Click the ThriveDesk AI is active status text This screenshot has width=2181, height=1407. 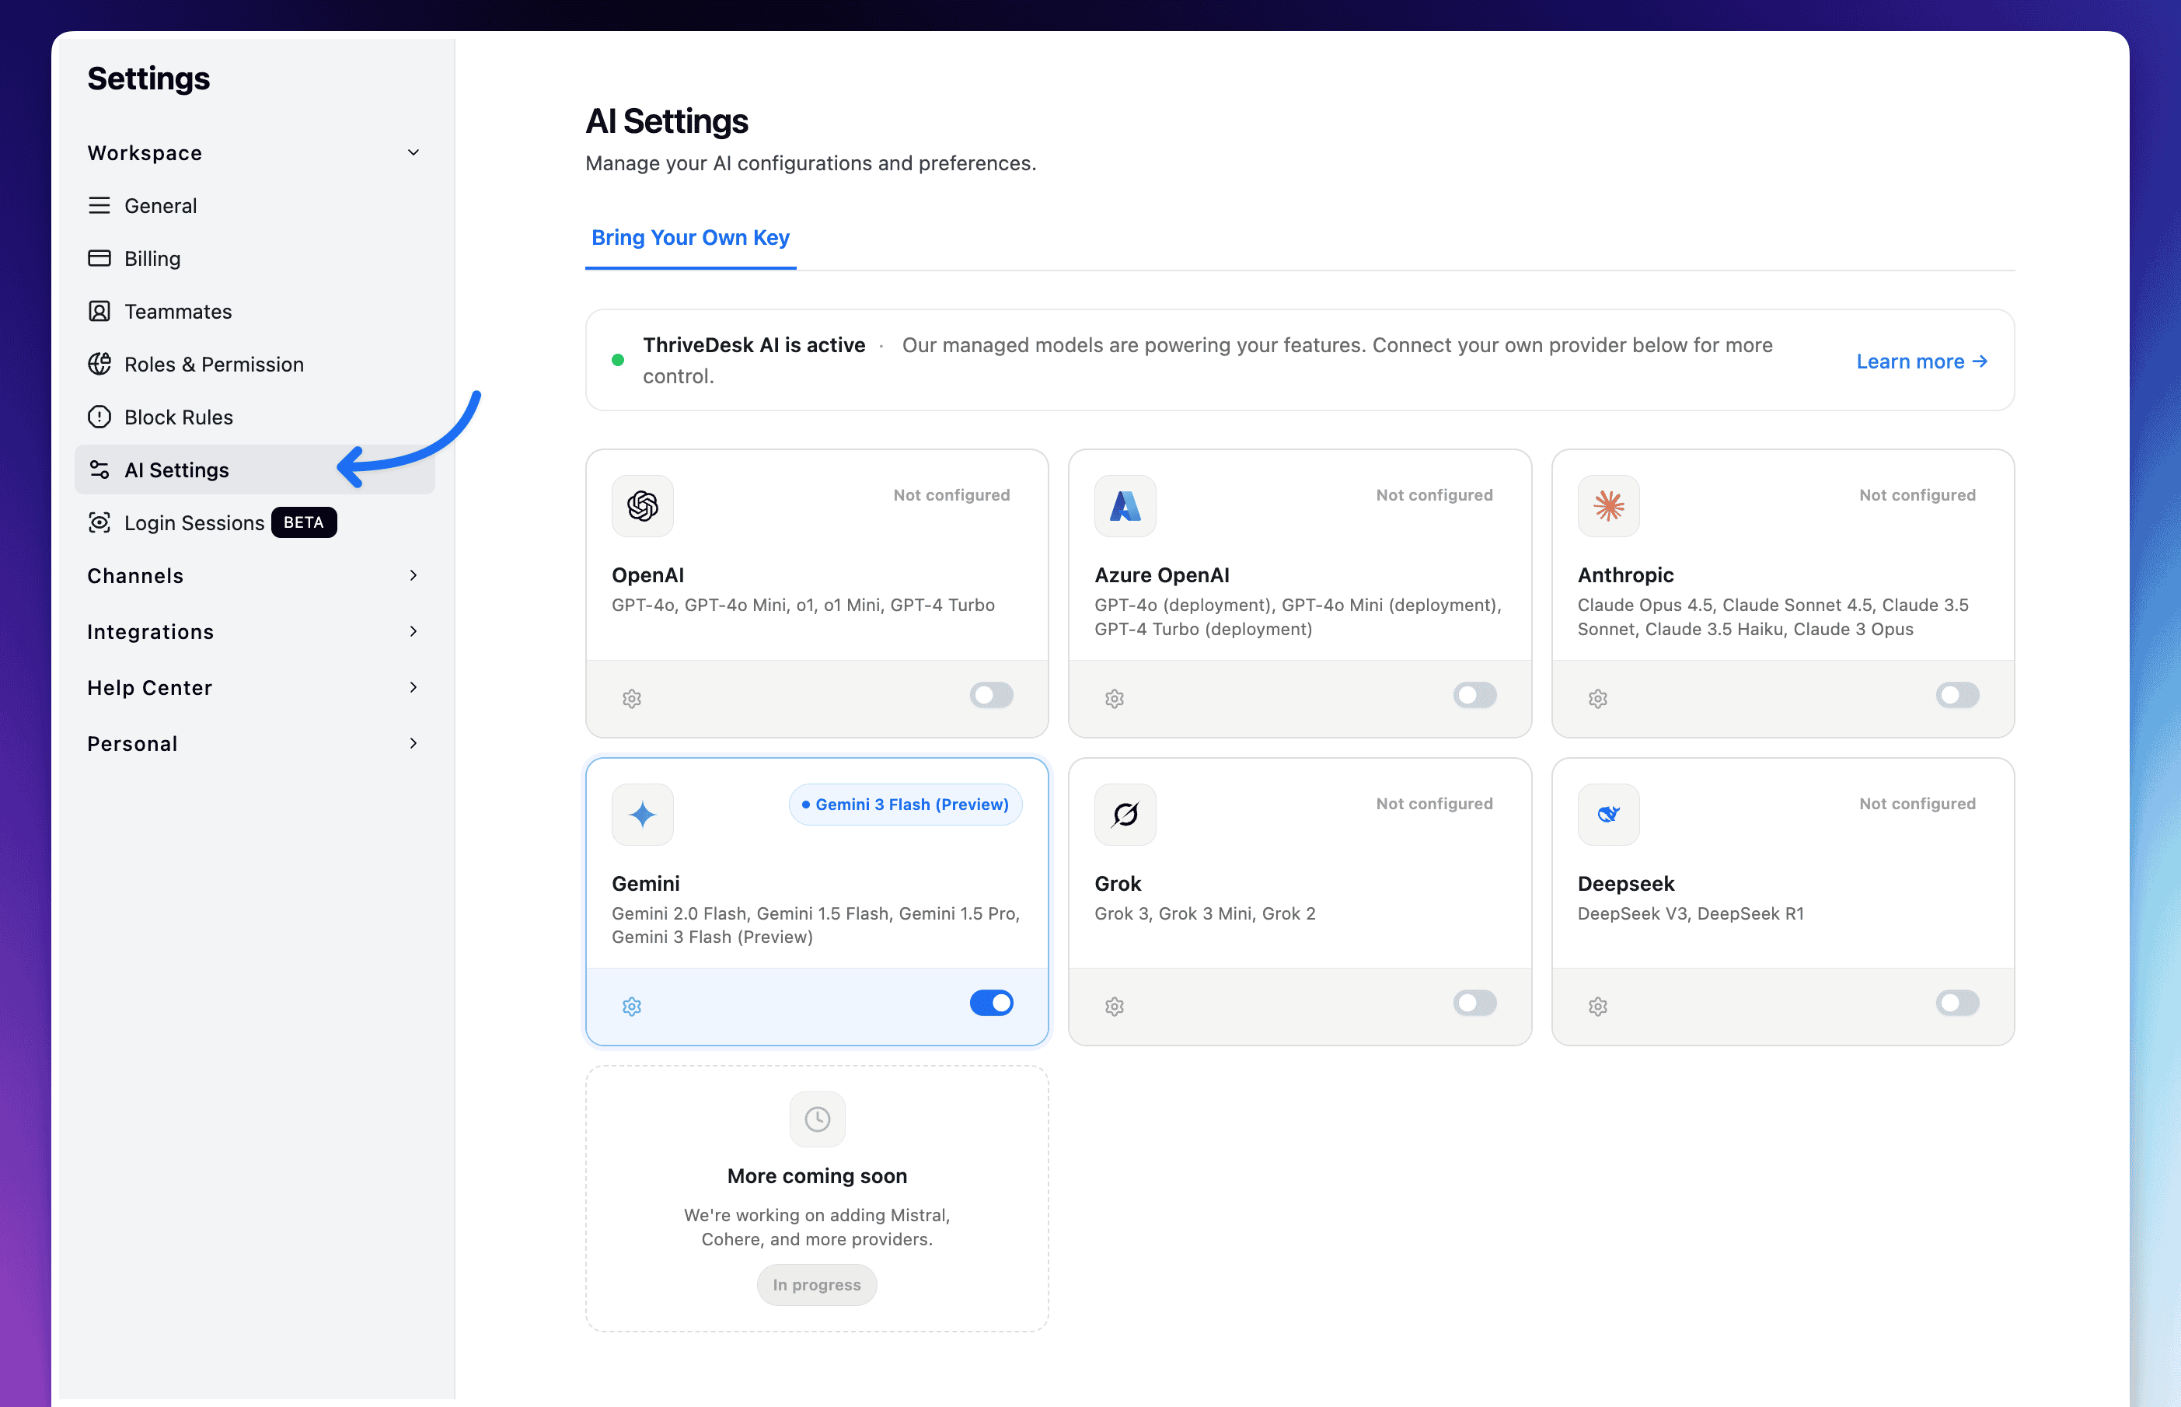(755, 345)
